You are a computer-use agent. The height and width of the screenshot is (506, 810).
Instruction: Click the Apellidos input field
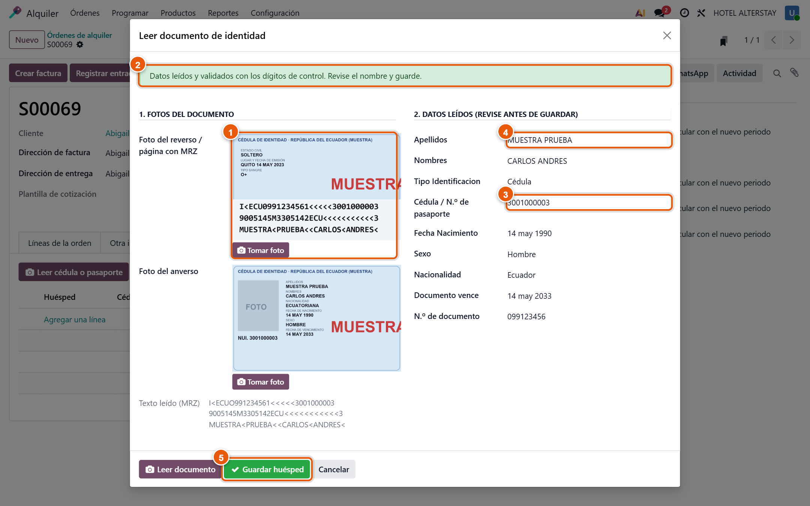pos(589,140)
